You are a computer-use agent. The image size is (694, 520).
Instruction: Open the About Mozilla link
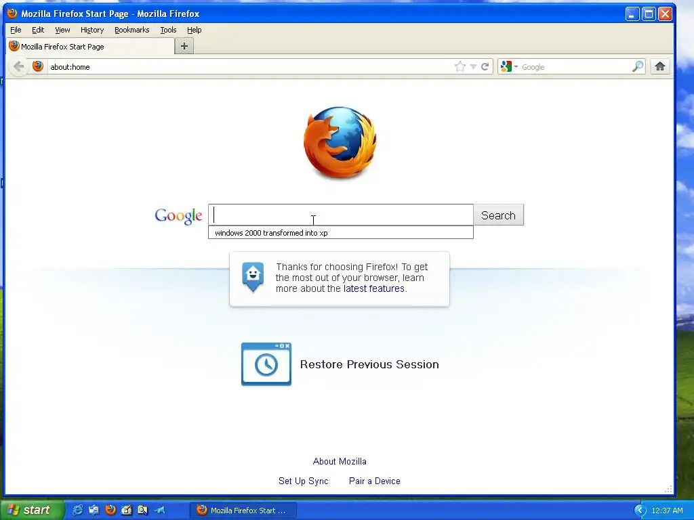point(340,461)
